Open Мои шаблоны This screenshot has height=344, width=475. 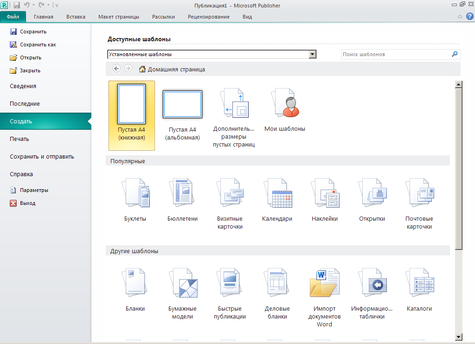[x=285, y=109]
